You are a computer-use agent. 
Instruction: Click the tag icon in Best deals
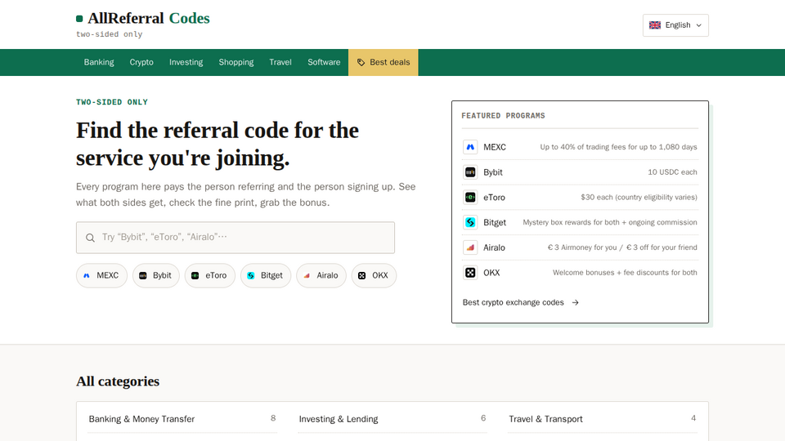tap(361, 63)
